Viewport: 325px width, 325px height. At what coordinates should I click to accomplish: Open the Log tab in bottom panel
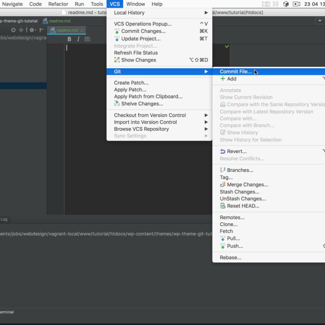click(4, 219)
